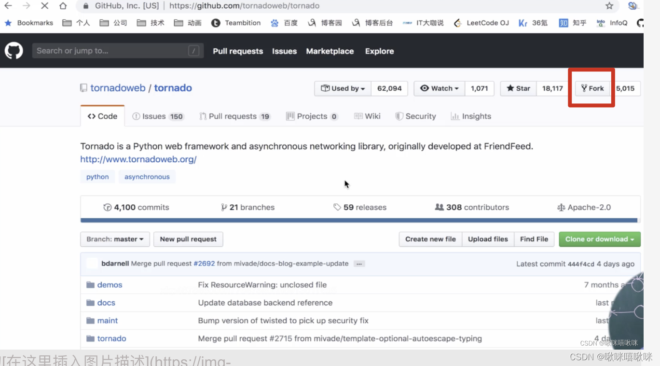Open the IT大咖说 bookmark
Image resolution: width=660 pixels, height=366 pixels.
[x=423, y=23]
